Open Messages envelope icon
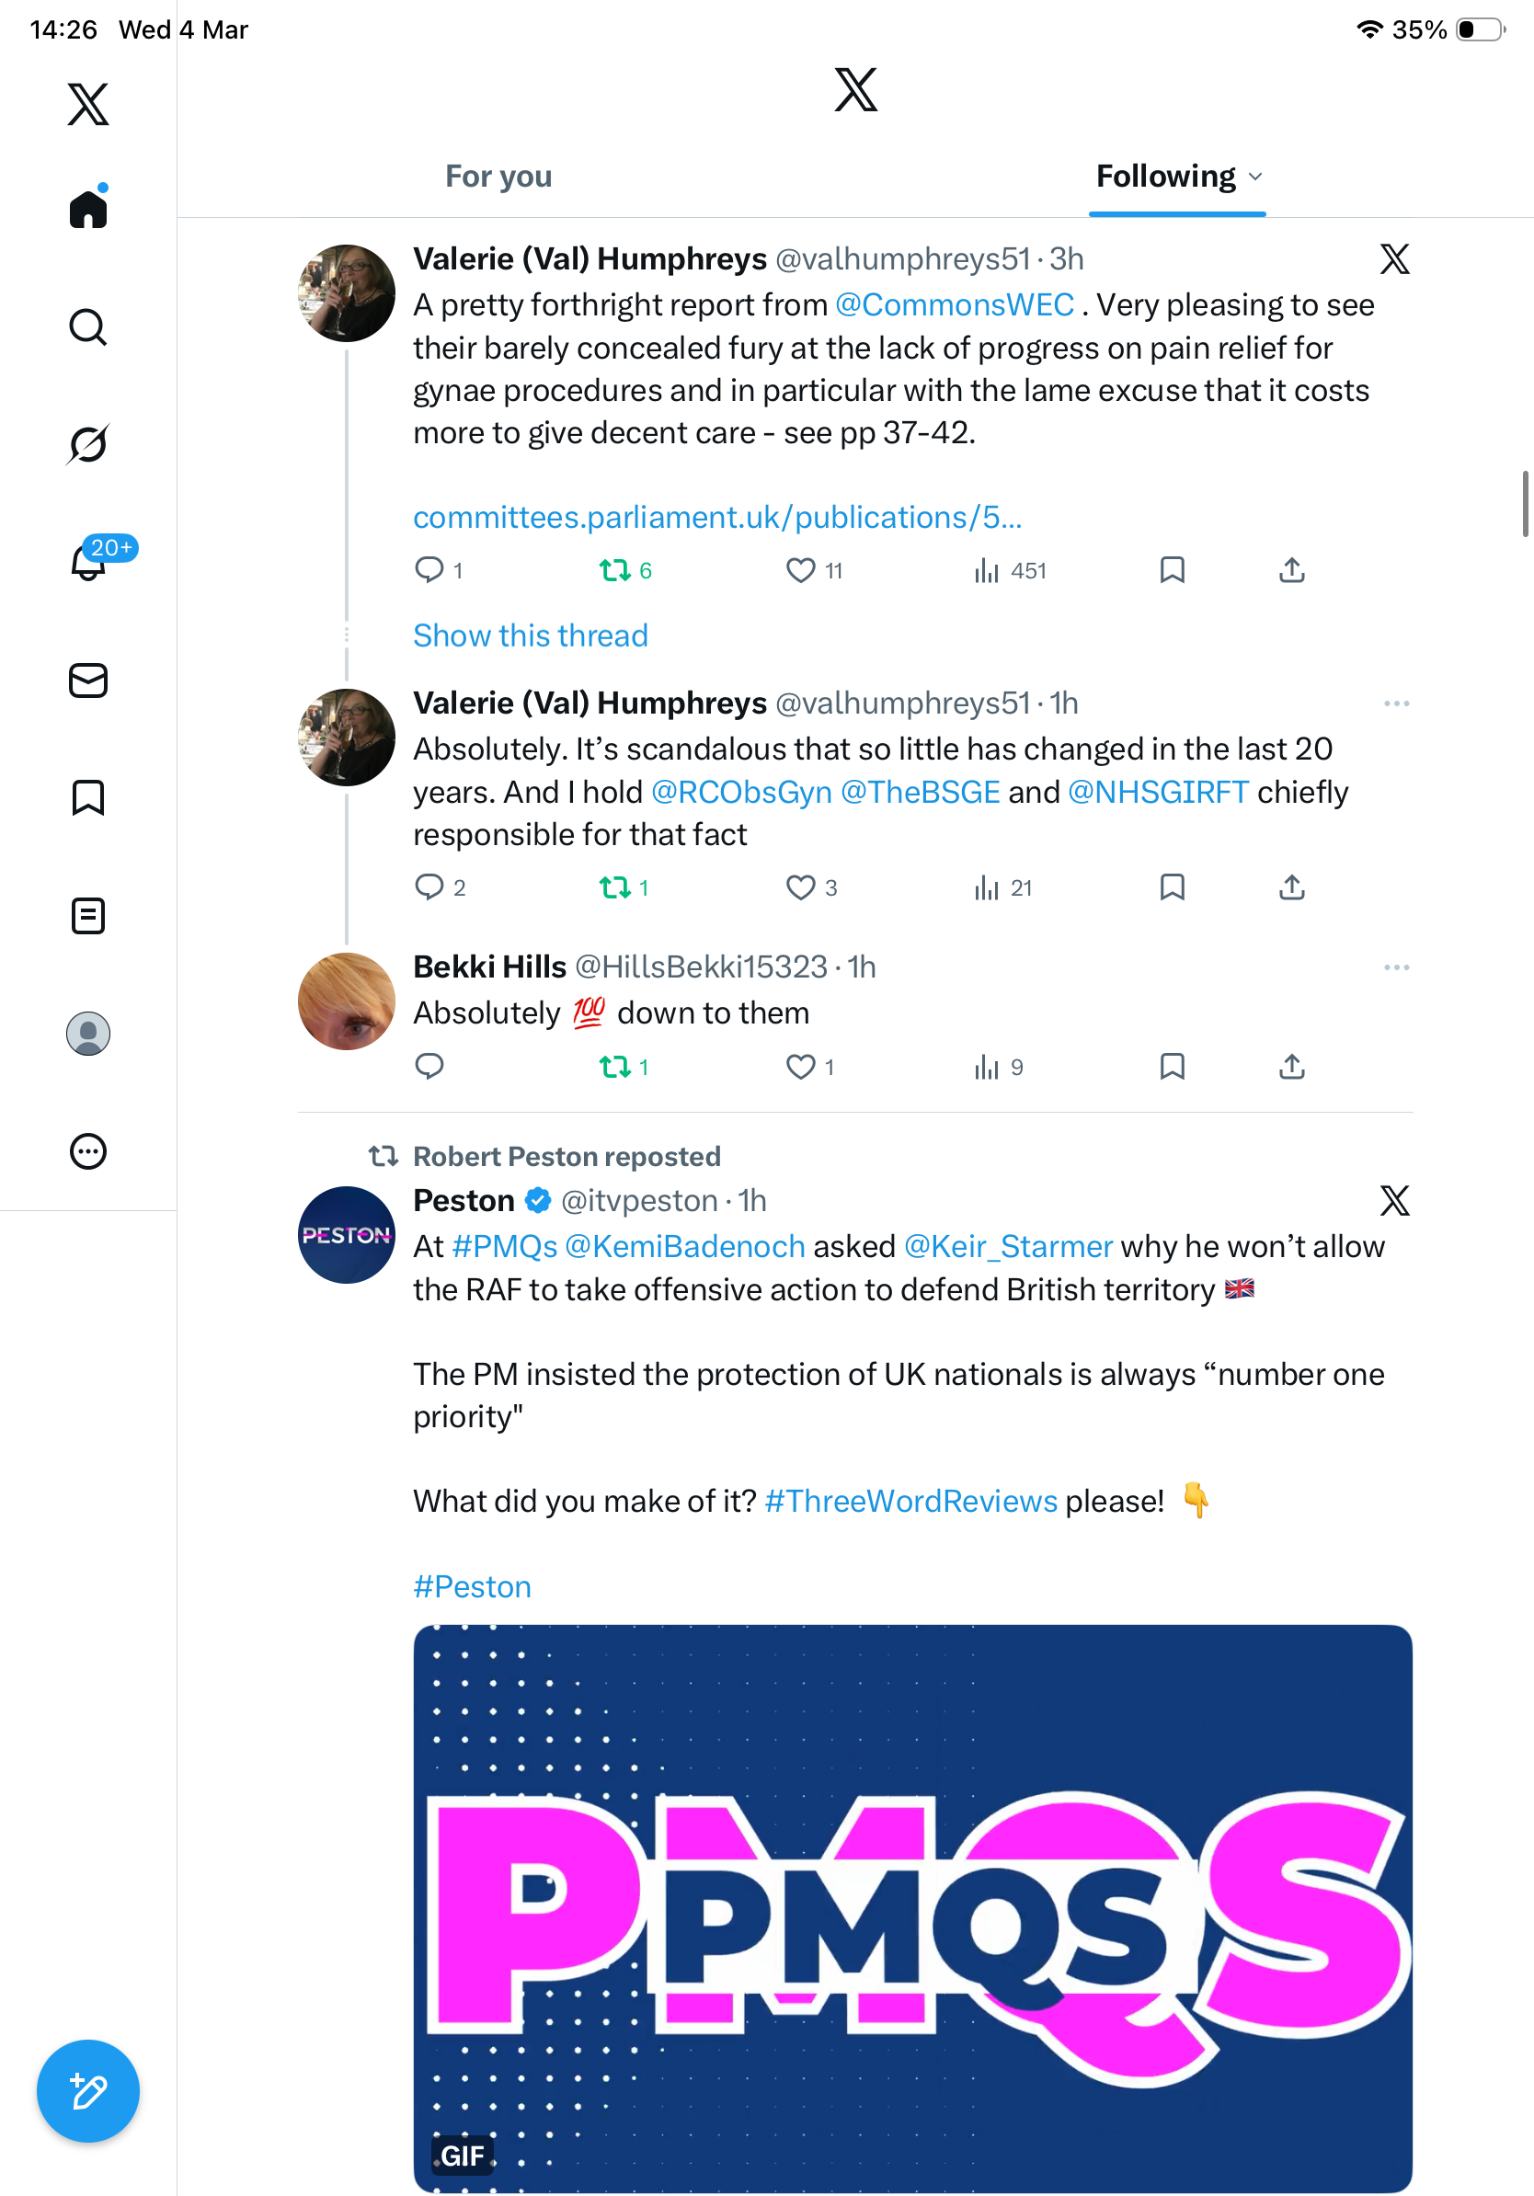 tap(88, 680)
